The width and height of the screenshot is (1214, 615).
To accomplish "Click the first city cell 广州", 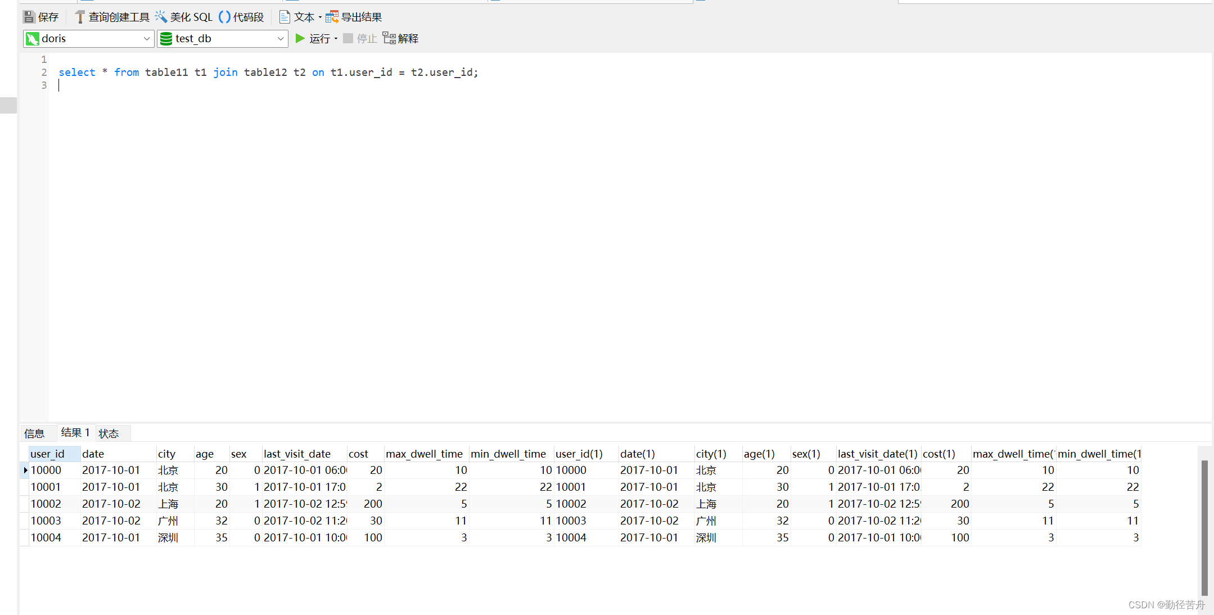I will click(x=175, y=521).
